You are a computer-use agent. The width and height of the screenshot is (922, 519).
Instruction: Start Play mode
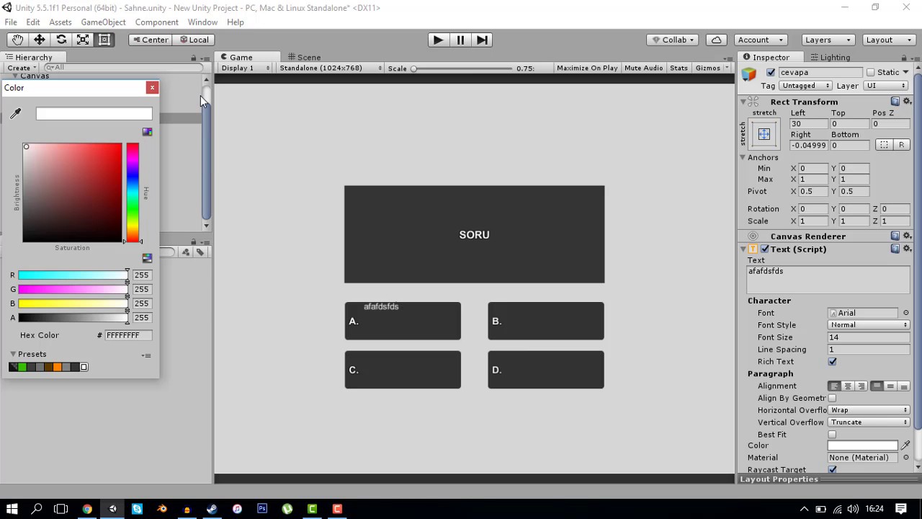(437, 40)
